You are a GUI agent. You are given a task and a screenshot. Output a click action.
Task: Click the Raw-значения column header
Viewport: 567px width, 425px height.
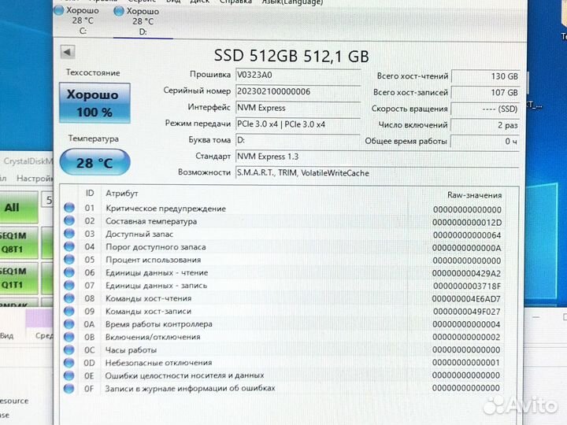[x=474, y=195]
